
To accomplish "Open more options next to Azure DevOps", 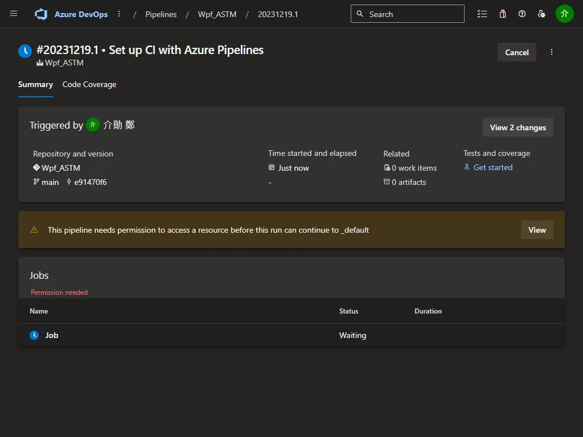I will click(x=119, y=14).
